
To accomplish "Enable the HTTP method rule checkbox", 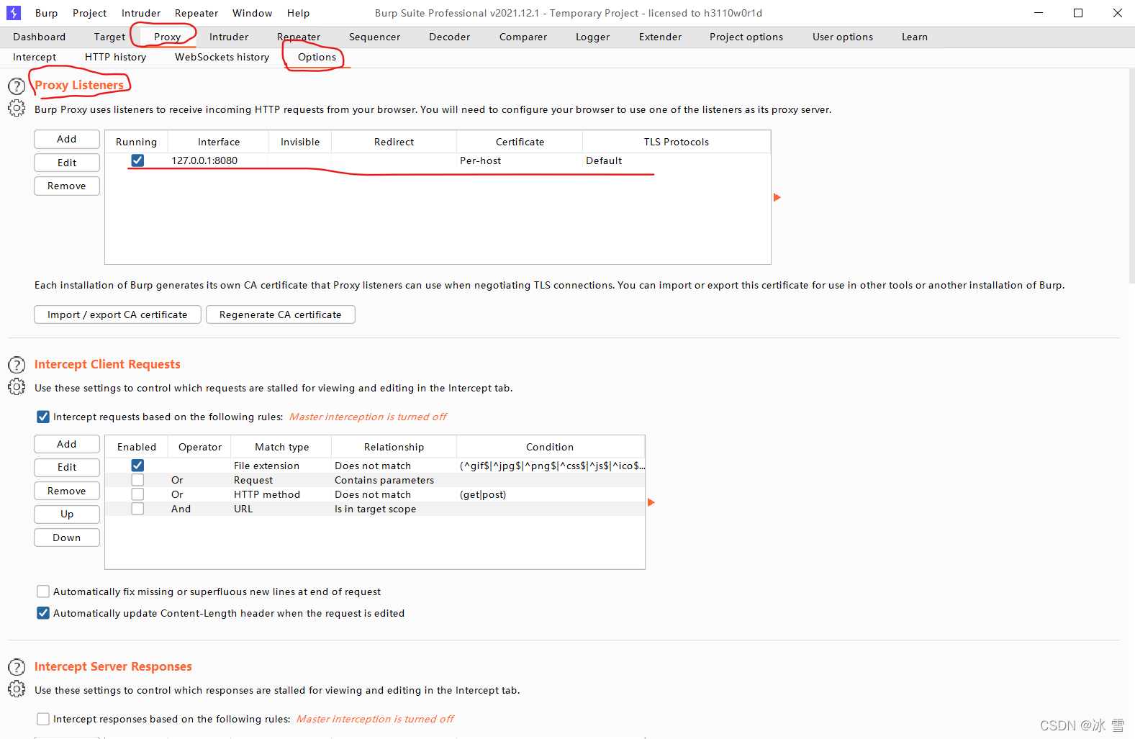I will tap(137, 494).
